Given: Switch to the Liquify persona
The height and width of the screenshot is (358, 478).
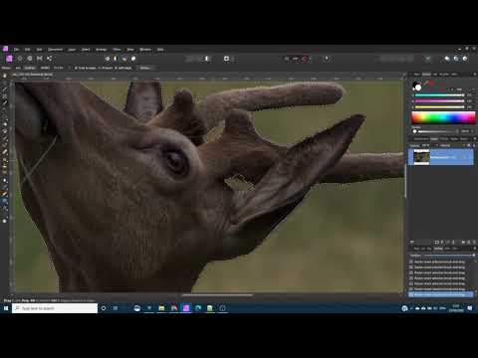Looking at the screenshot, I should click(x=20, y=59).
